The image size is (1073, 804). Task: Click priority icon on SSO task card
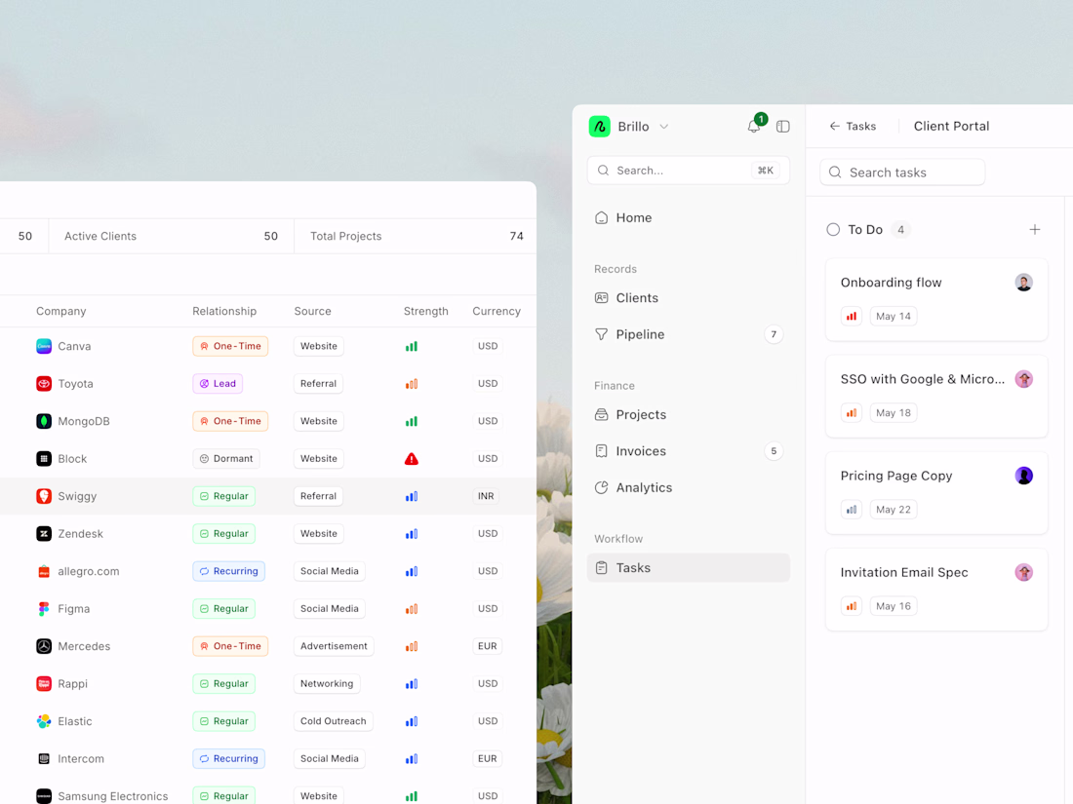[x=852, y=413]
